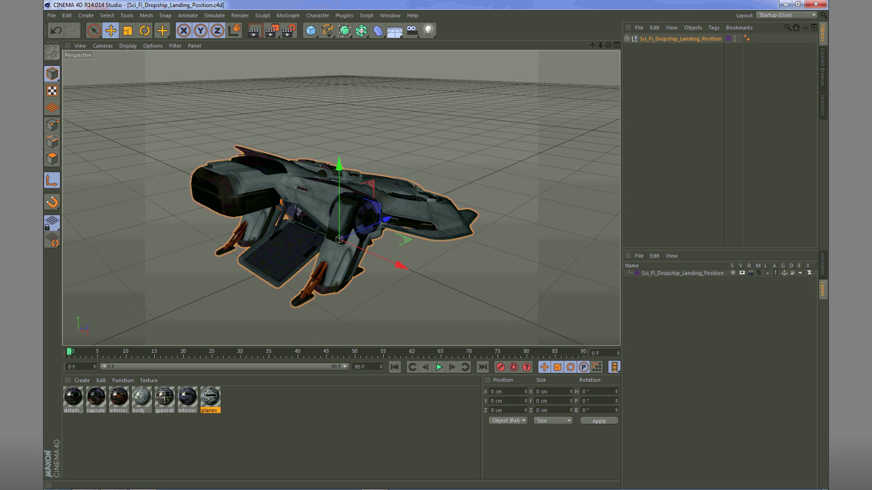Click the object manager search icon

tap(788, 27)
